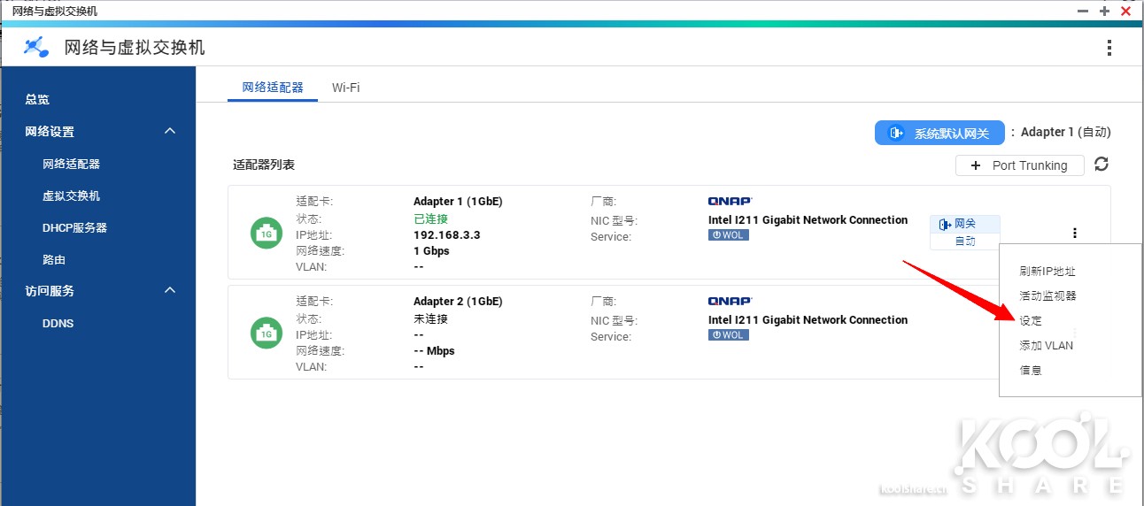Click the Network & Virtual Switch app logo
The image size is (1144, 506).
pyautogui.click(x=36, y=47)
